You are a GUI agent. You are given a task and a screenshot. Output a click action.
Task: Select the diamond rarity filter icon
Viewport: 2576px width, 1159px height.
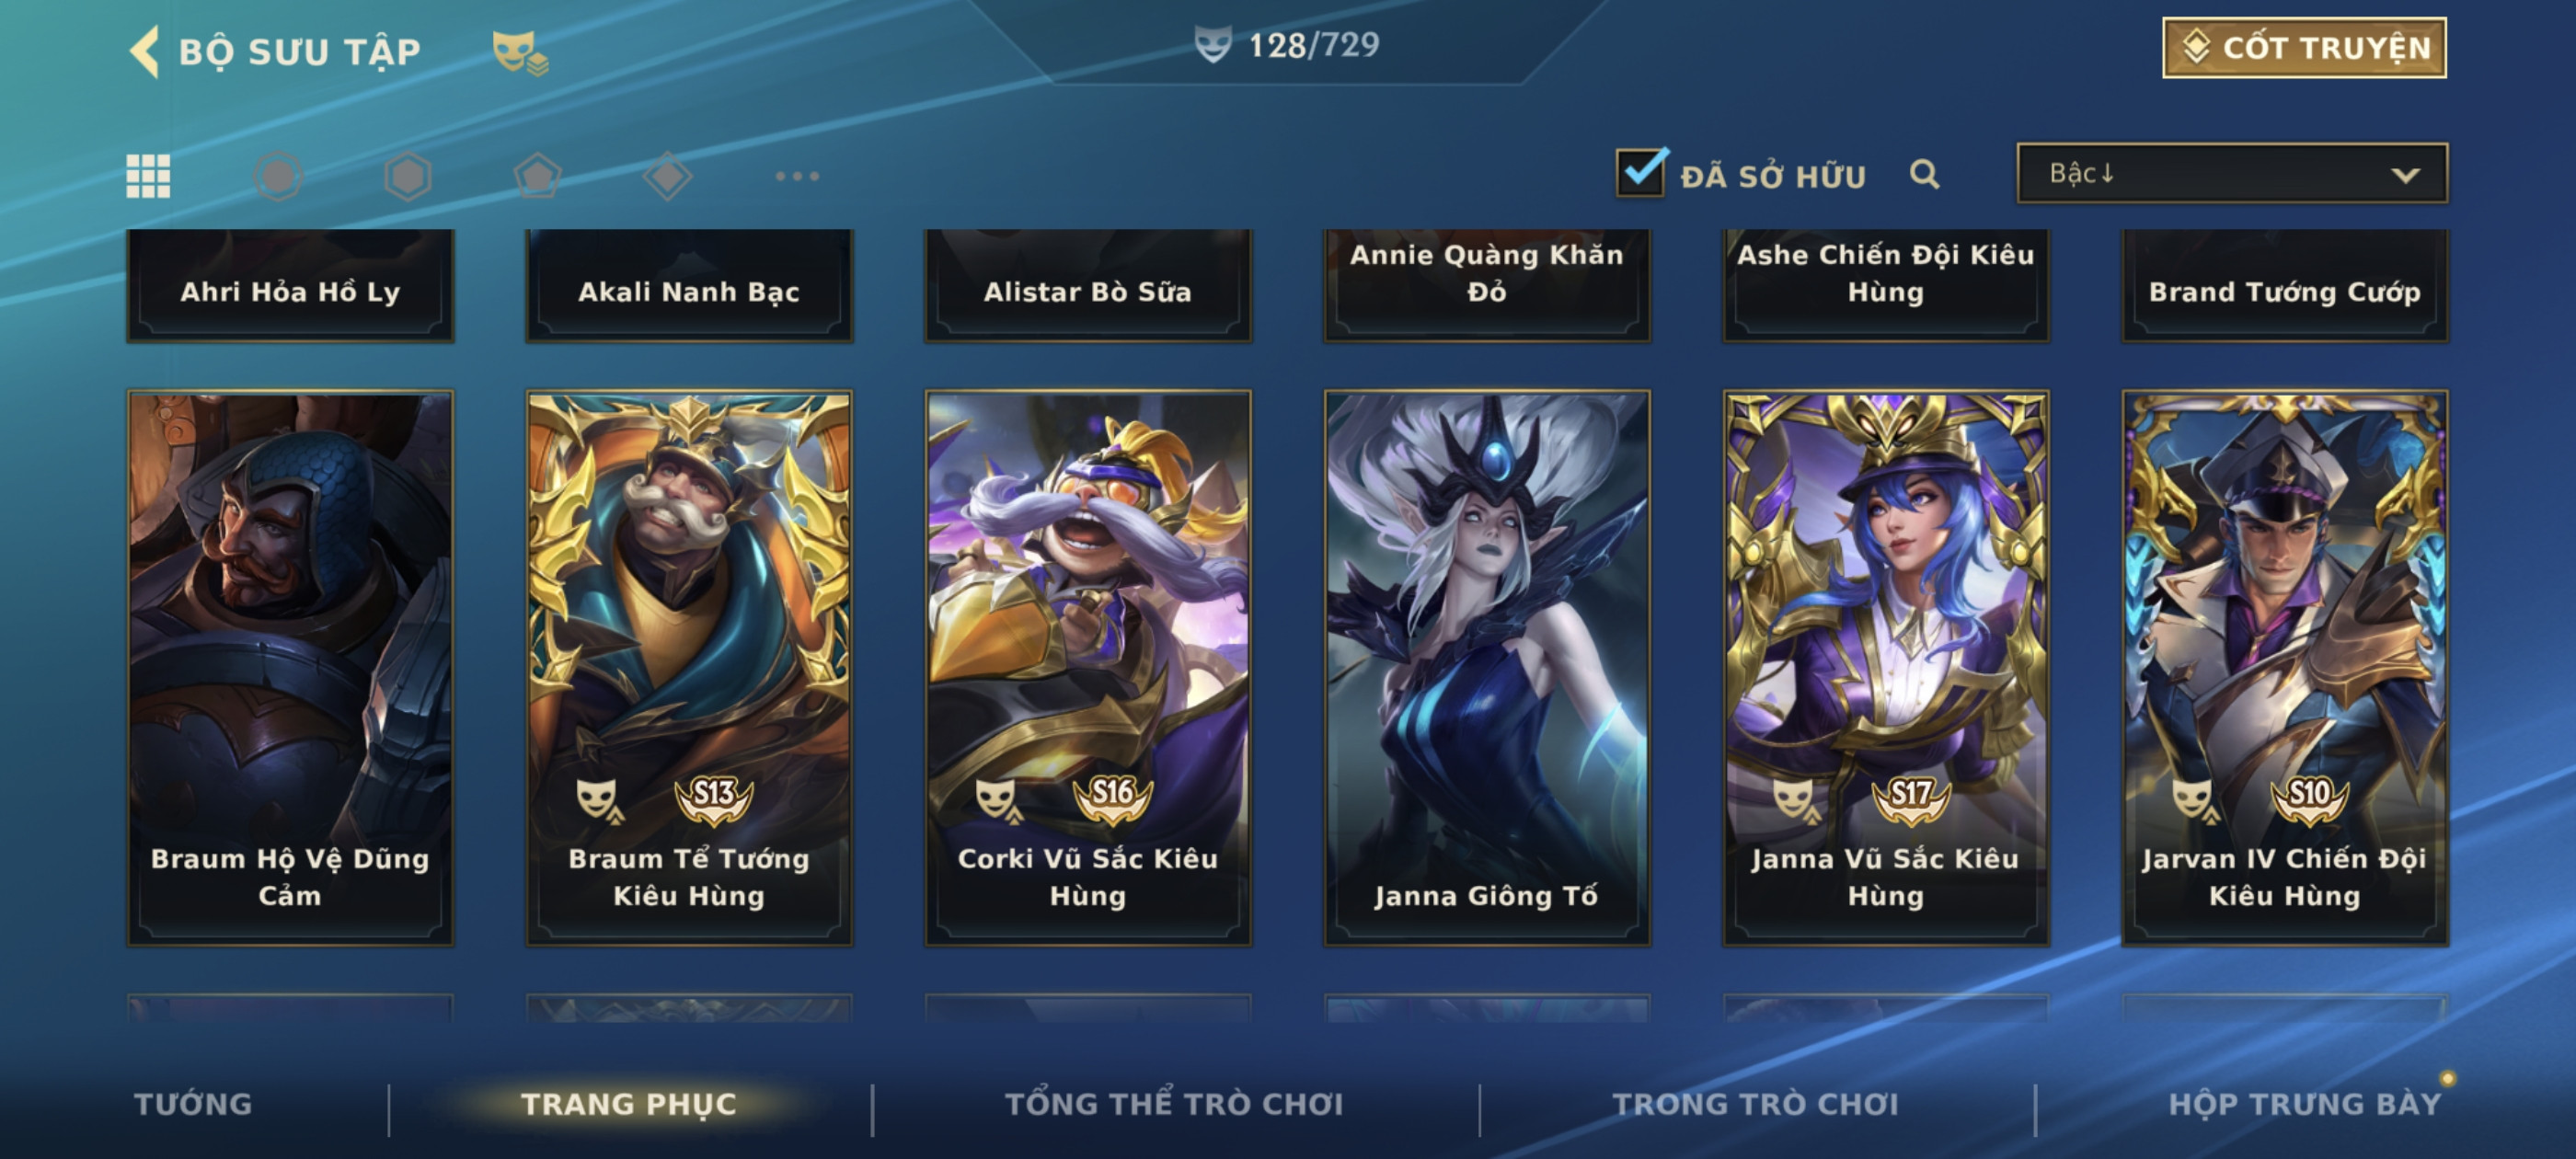point(667,176)
